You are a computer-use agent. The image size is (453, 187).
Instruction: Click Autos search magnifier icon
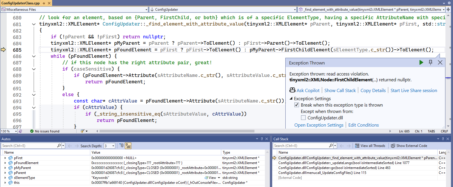(x=59, y=146)
